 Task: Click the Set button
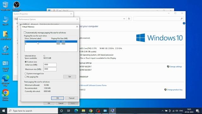click(x=69, y=77)
